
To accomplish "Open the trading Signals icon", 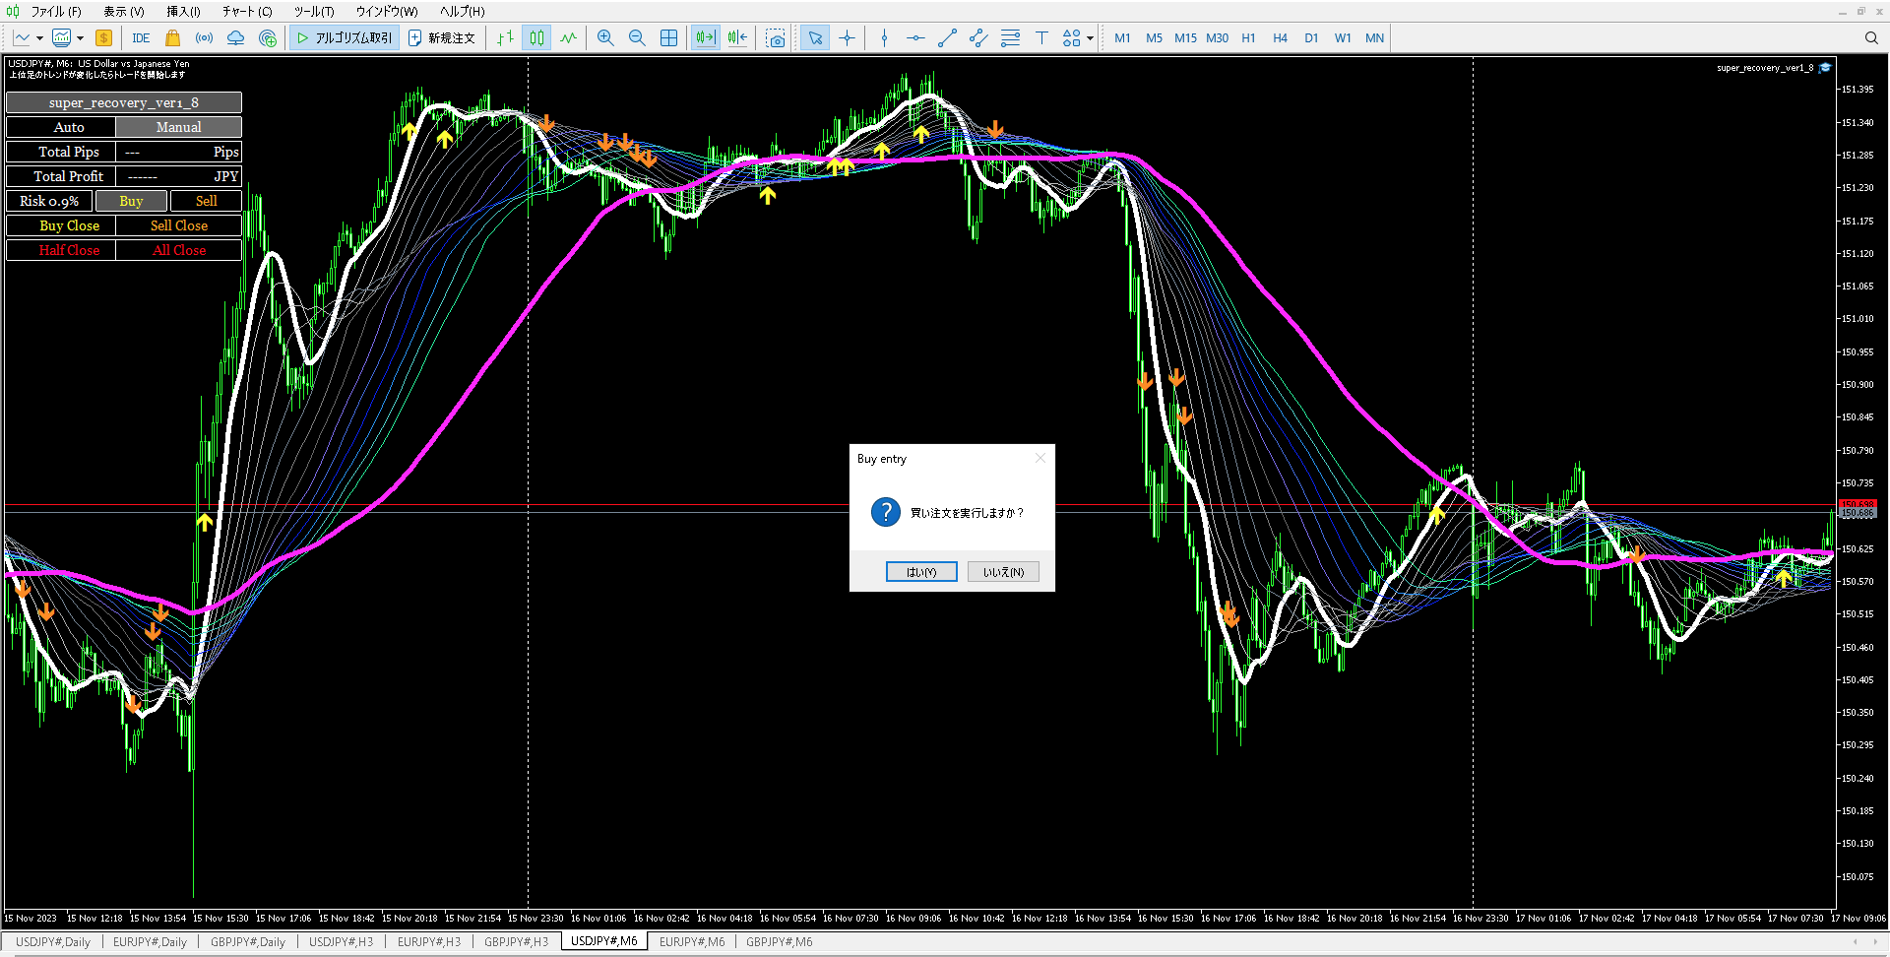I will coord(204,38).
